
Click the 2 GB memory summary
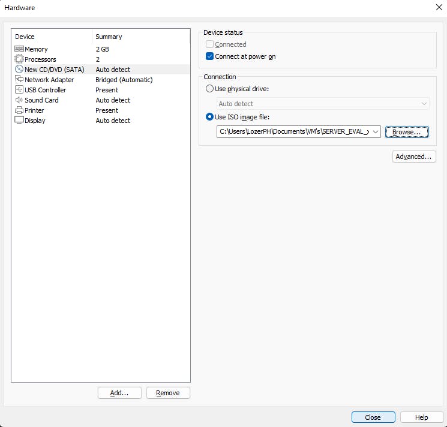(103, 49)
